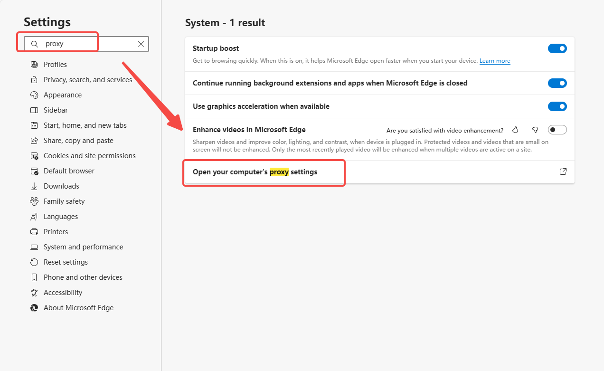Go to Printers settings
This screenshot has width=604, height=371.
(56, 232)
